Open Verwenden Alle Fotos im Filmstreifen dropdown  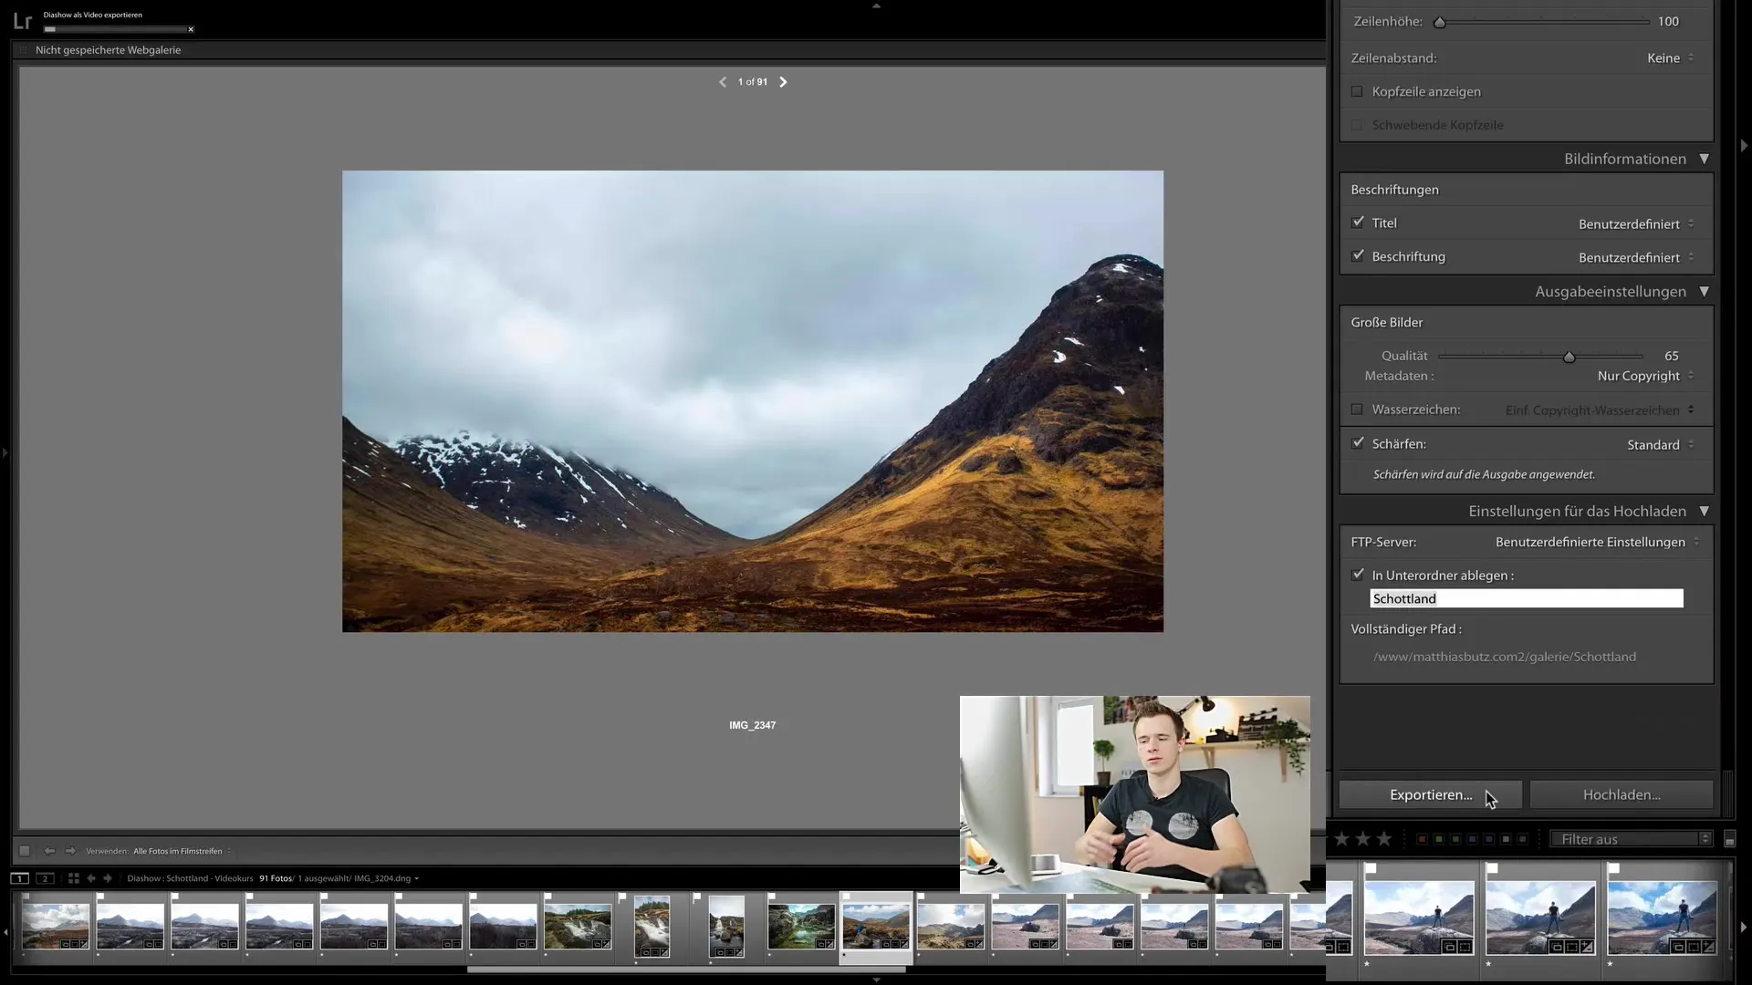click(182, 851)
